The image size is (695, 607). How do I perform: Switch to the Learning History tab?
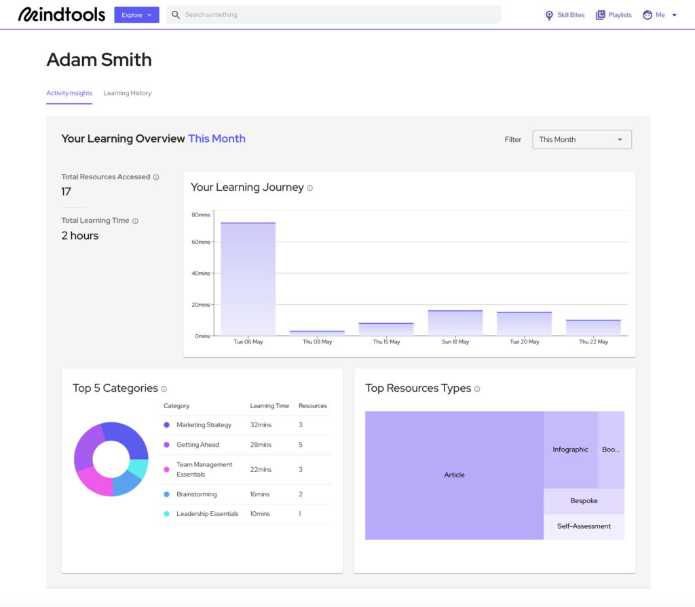[127, 93]
